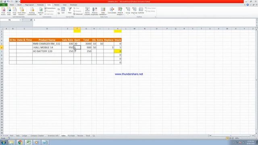258x145 pixels.
Task: Open File Explorer from the taskbar
Action: pos(12,142)
